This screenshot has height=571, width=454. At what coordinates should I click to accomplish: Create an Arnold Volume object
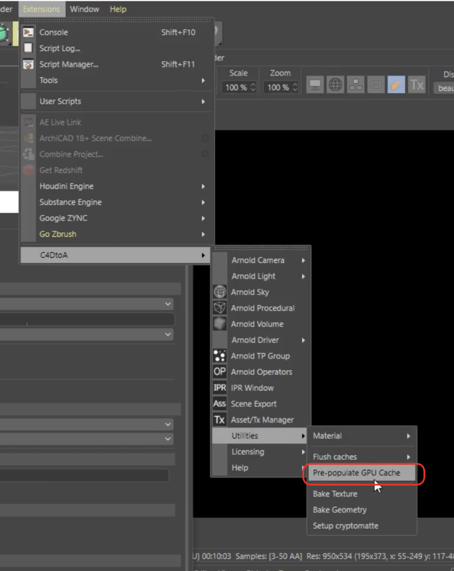pyautogui.click(x=260, y=324)
